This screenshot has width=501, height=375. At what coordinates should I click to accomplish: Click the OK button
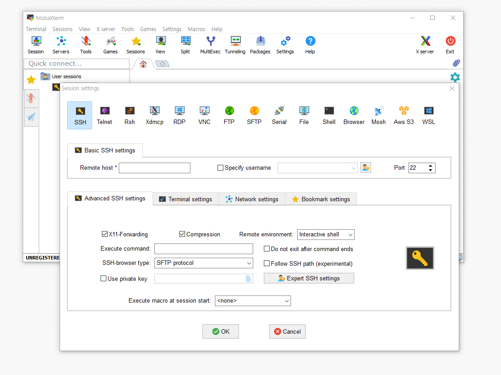click(220, 331)
